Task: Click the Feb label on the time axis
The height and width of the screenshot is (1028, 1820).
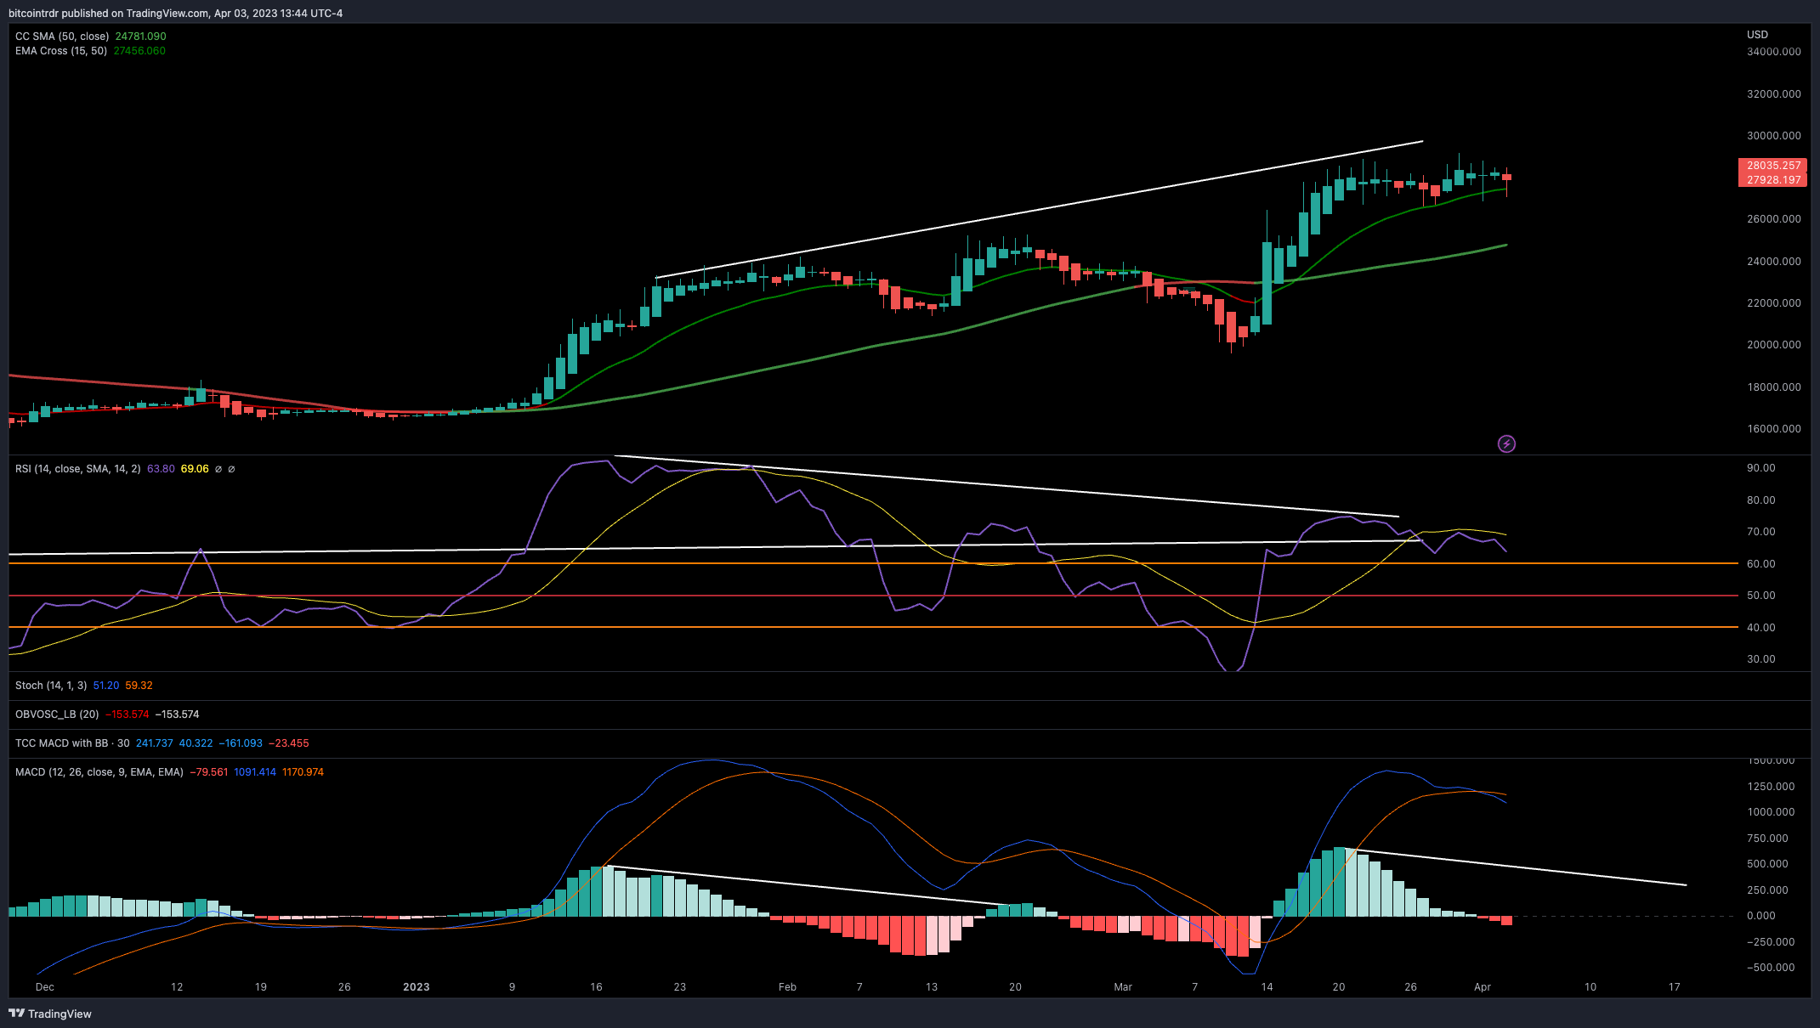Action: [787, 987]
